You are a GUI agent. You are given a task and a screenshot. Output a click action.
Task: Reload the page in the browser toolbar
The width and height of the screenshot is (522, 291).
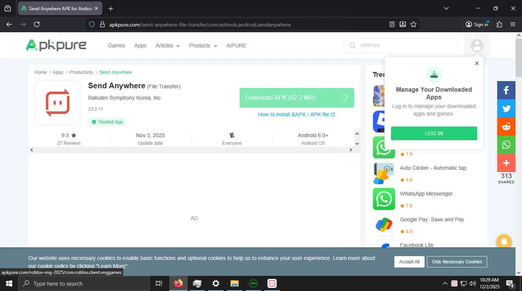tap(37, 24)
